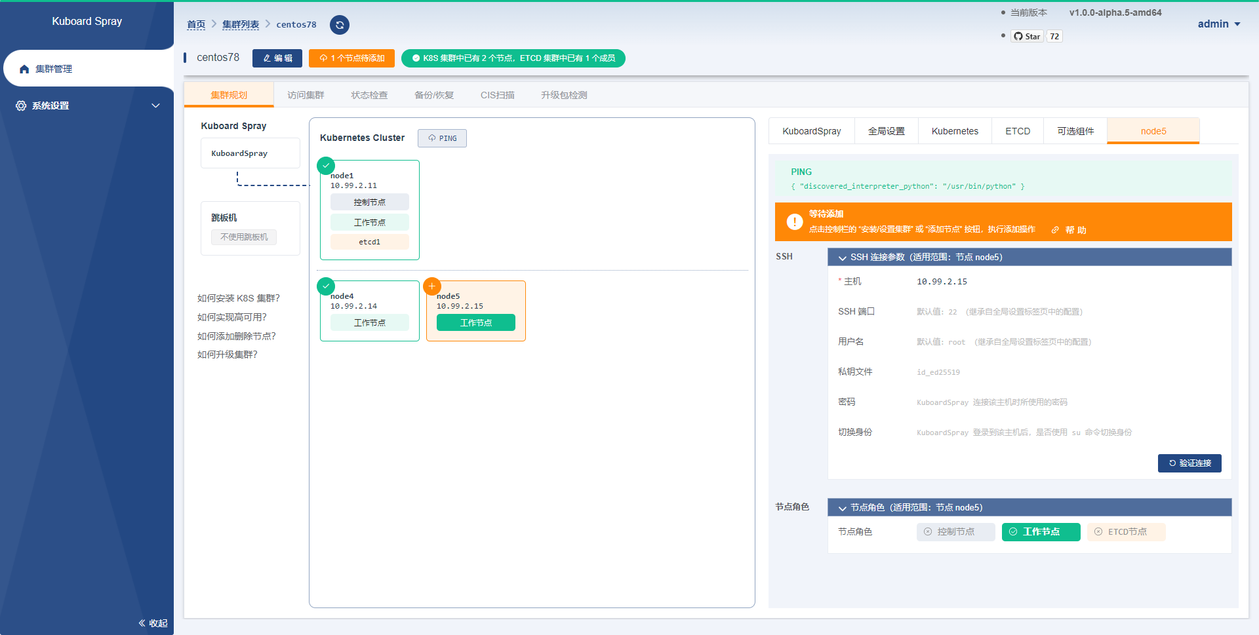Select the KuboardSpray node box

click(x=250, y=153)
